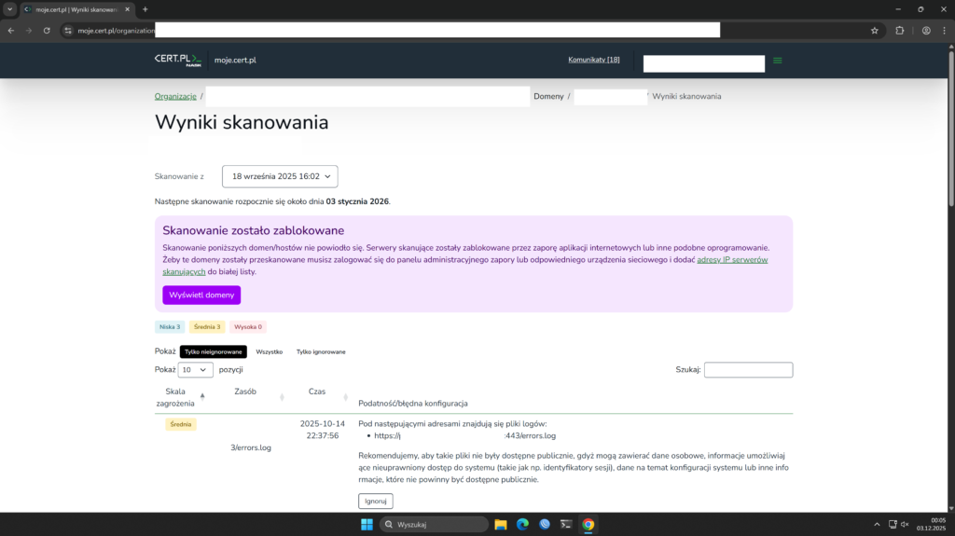955x536 pixels.
Task: Open the hamburger menu icon in header
Action: (777, 61)
